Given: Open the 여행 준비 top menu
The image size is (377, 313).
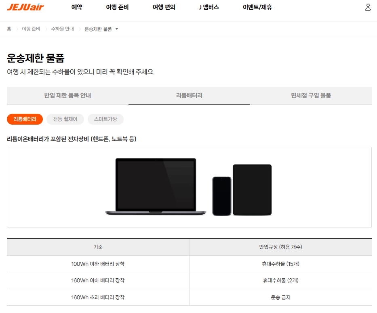Looking at the screenshot, I should (x=117, y=7).
